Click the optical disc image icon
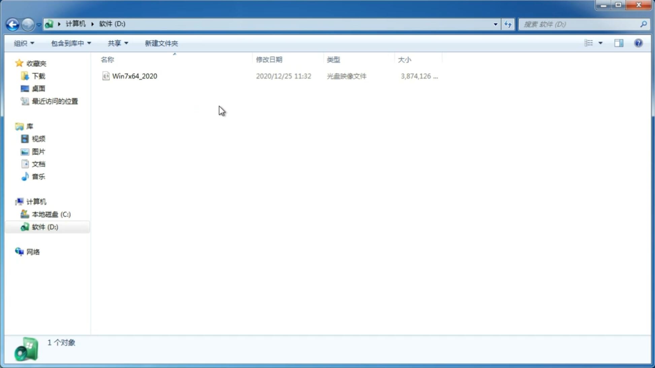The height and width of the screenshot is (368, 655). tap(106, 76)
